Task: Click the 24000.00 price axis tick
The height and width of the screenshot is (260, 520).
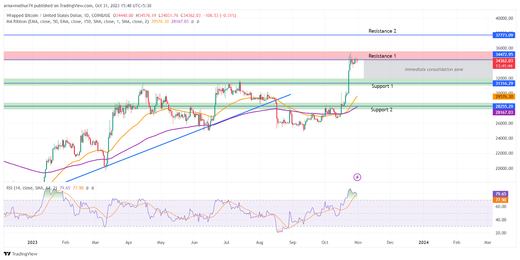Action: coord(504,138)
